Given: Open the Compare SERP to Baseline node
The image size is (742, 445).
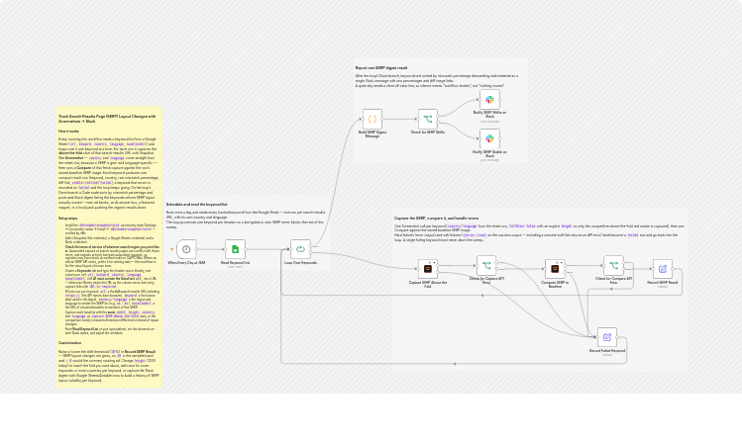Looking at the screenshot, I should point(555,269).
